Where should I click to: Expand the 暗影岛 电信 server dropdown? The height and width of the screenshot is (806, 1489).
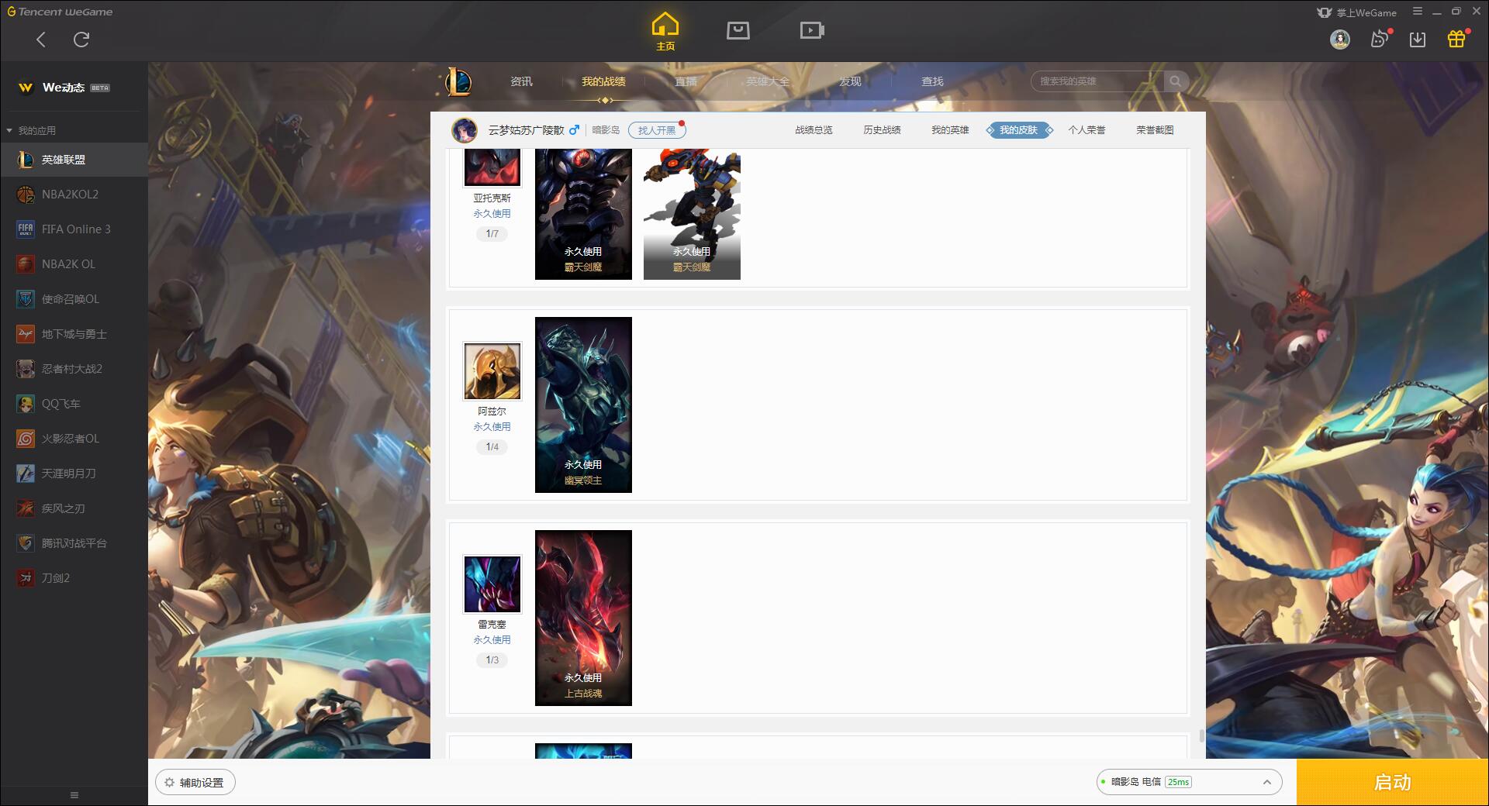coord(1189,782)
